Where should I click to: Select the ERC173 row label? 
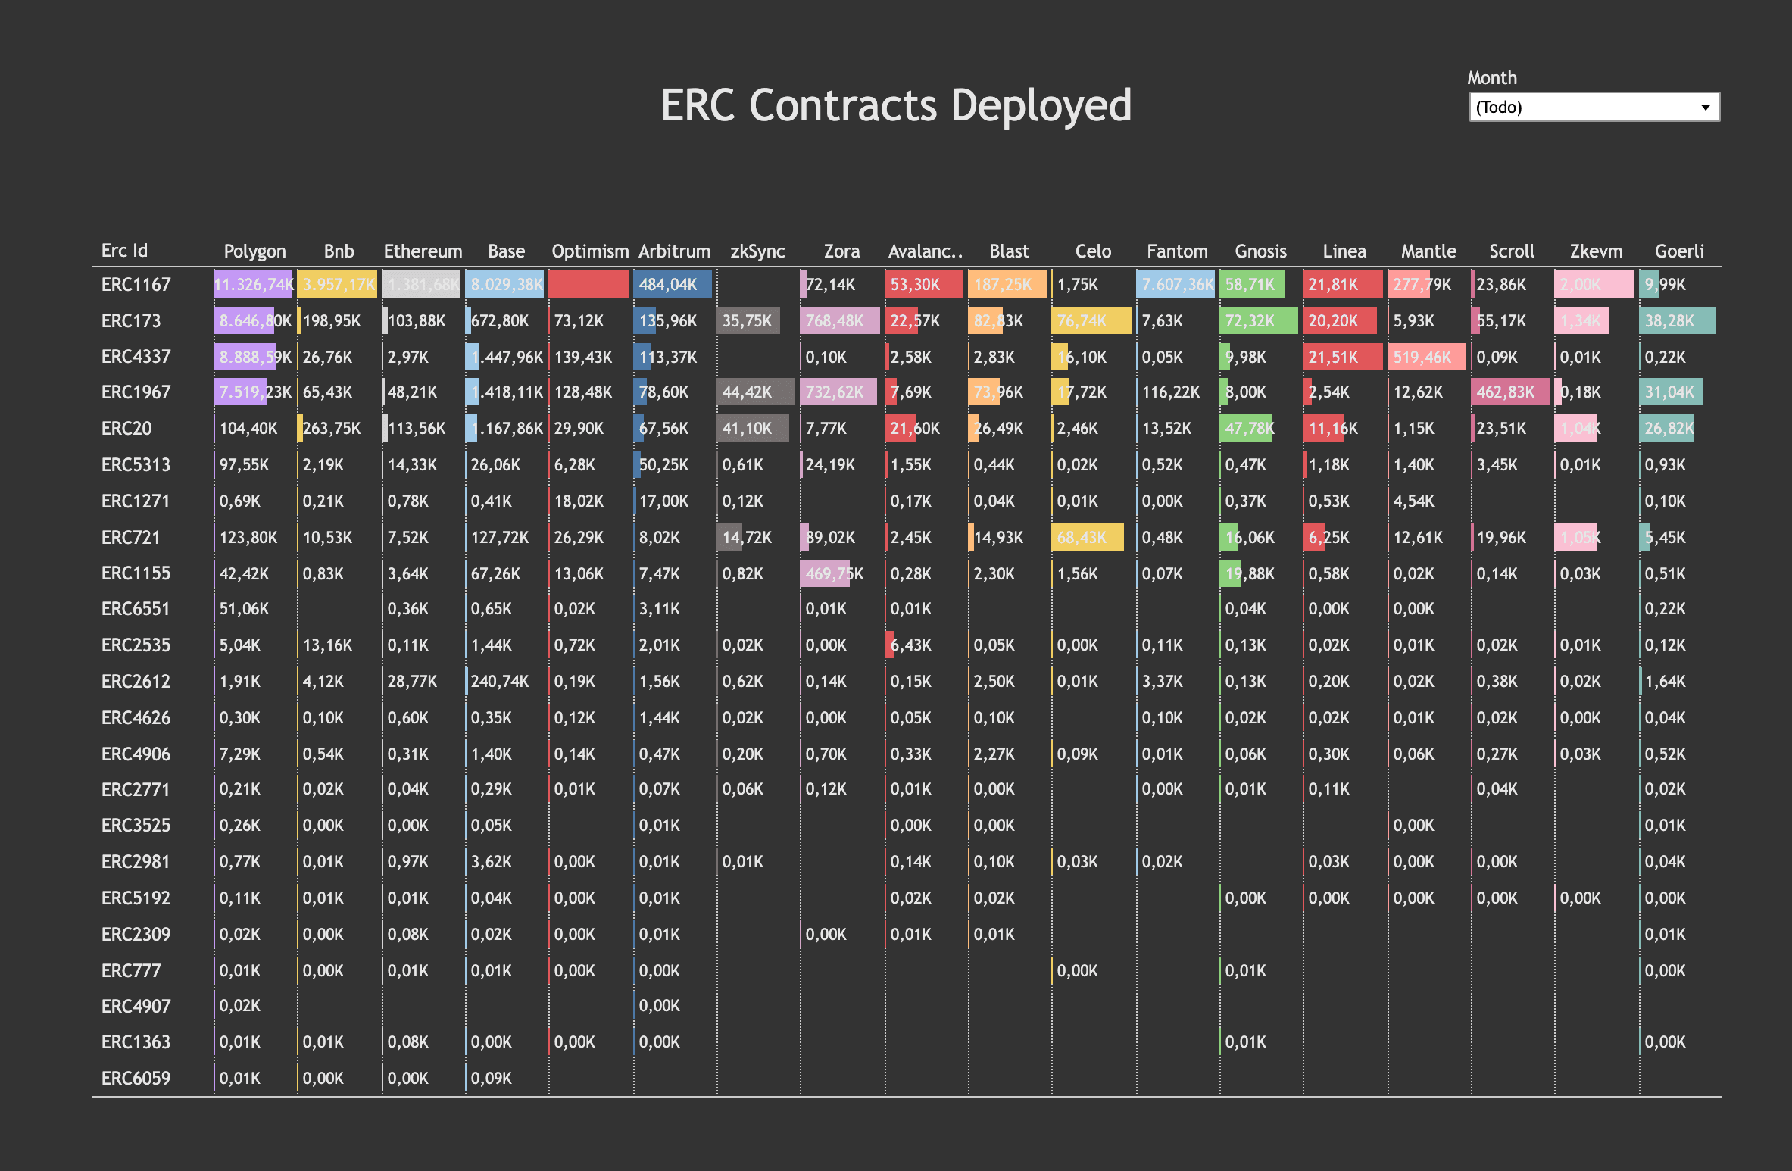[131, 321]
